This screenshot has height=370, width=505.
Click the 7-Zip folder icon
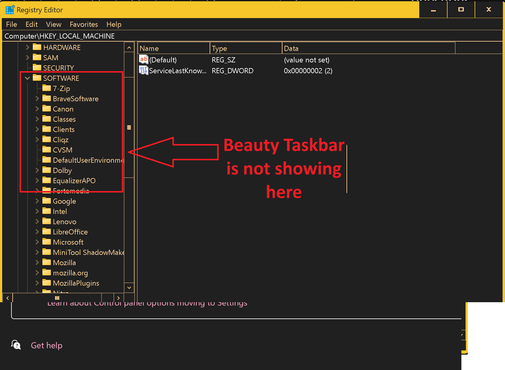(x=47, y=88)
